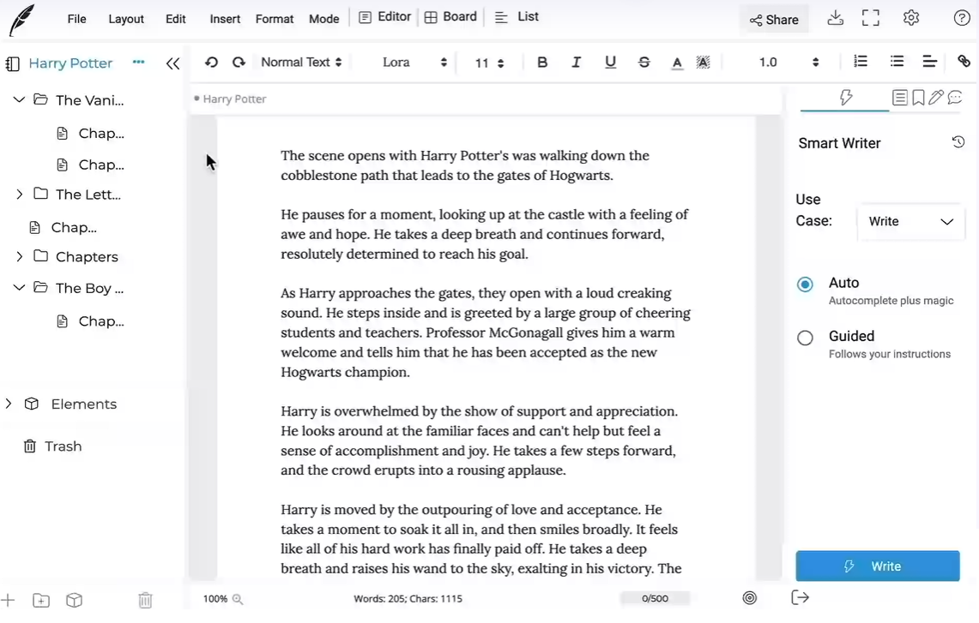
Task: Undo the last action
Action: pyautogui.click(x=211, y=63)
